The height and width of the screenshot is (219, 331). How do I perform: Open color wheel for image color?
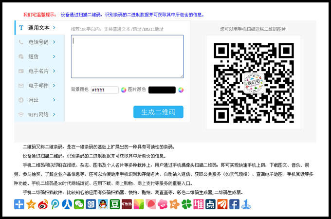181,90
